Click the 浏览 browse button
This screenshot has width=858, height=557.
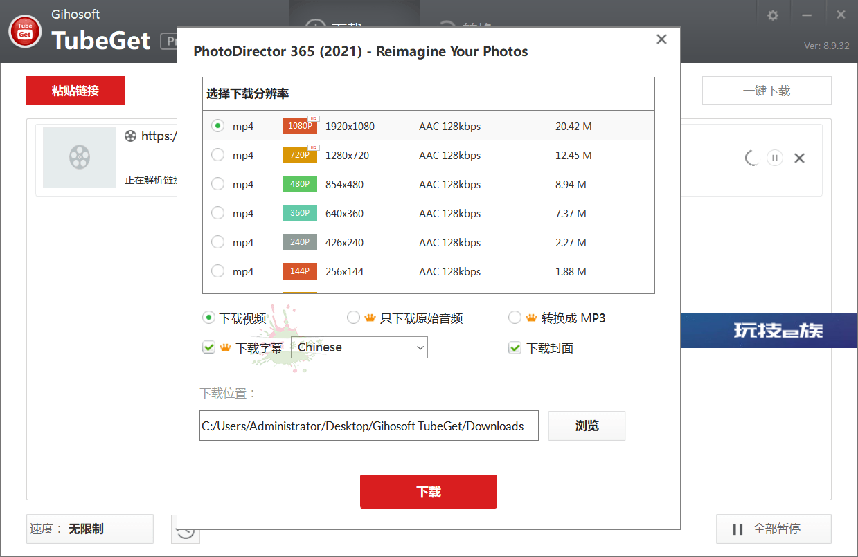(587, 426)
